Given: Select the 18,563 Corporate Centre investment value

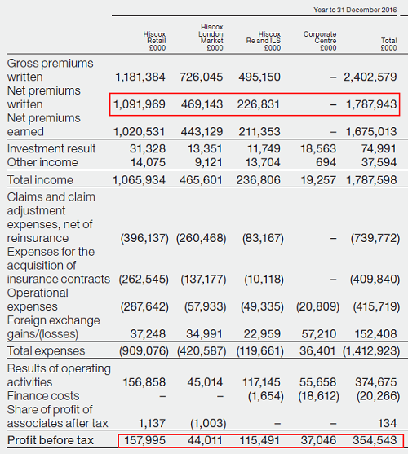Looking at the screenshot, I should pyautogui.click(x=318, y=149).
